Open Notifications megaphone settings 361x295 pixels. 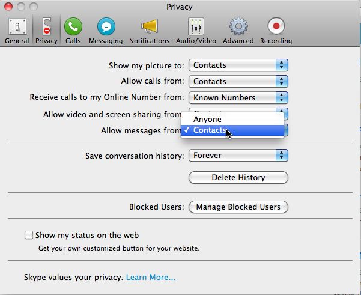coord(149,31)
